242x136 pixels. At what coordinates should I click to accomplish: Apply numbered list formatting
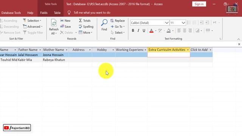(195, 23)
